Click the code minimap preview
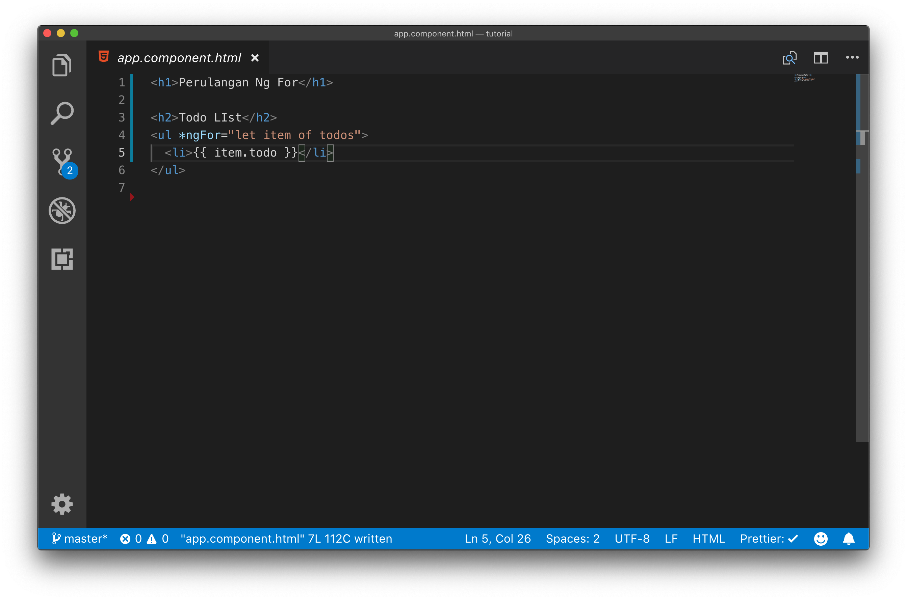This screenshot has width=907, height=600. (805, 78)
